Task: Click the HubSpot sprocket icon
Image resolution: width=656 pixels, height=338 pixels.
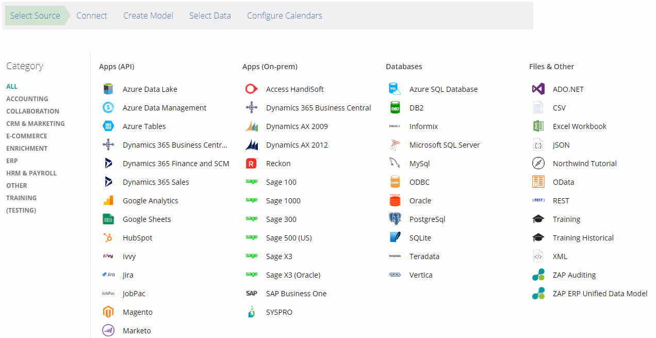Action: click(108, 238)
